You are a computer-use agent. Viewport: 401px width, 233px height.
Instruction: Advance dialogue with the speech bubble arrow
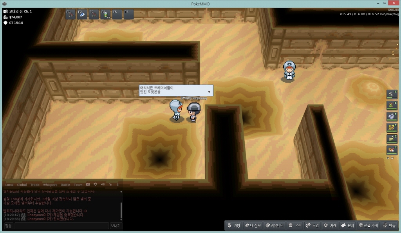209,92
